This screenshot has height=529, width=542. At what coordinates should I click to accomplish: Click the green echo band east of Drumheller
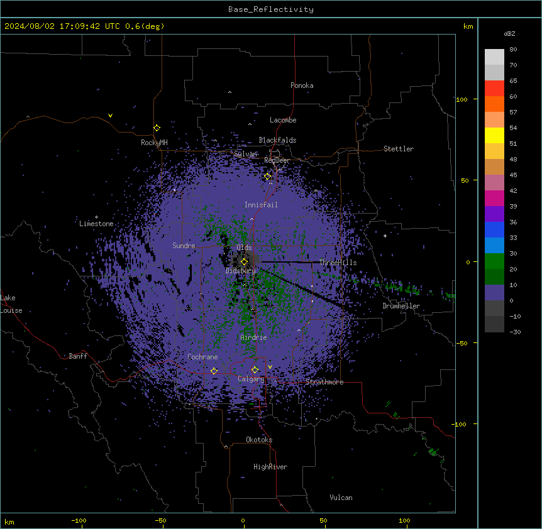[401, 287]
